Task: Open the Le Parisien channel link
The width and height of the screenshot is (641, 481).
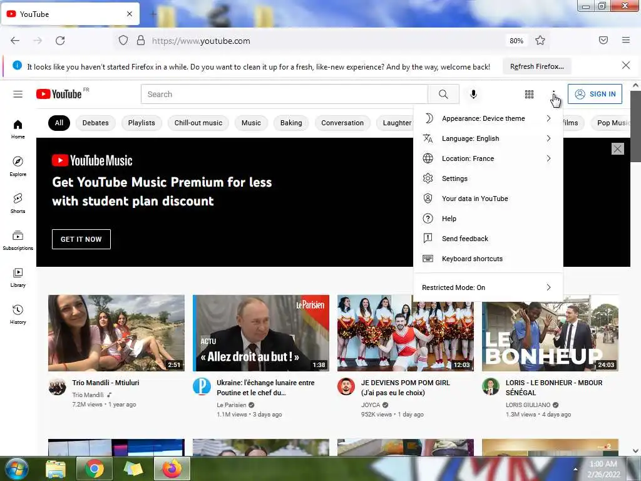Action: coord(232,405)
